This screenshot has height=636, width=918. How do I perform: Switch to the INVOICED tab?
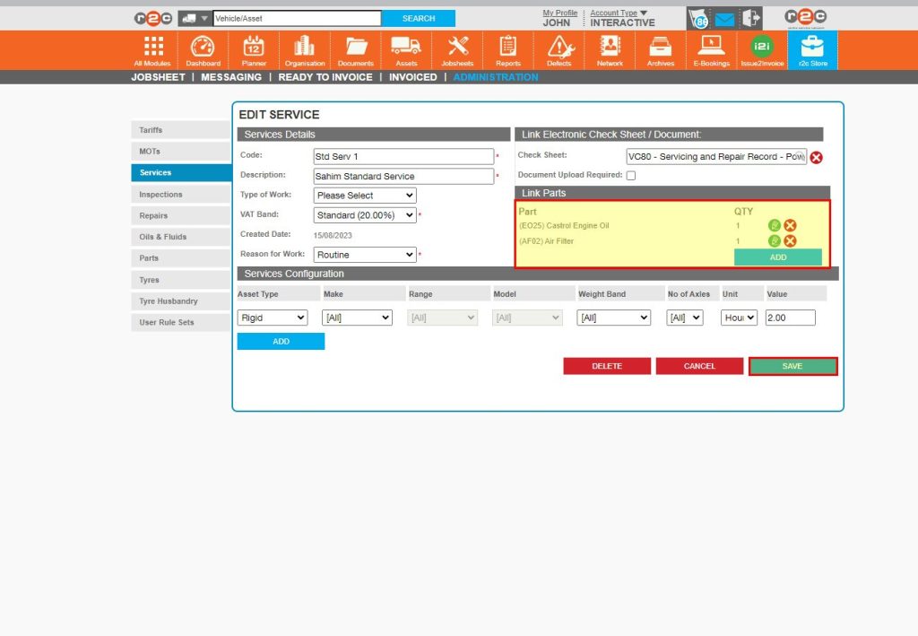coord(412,77)
